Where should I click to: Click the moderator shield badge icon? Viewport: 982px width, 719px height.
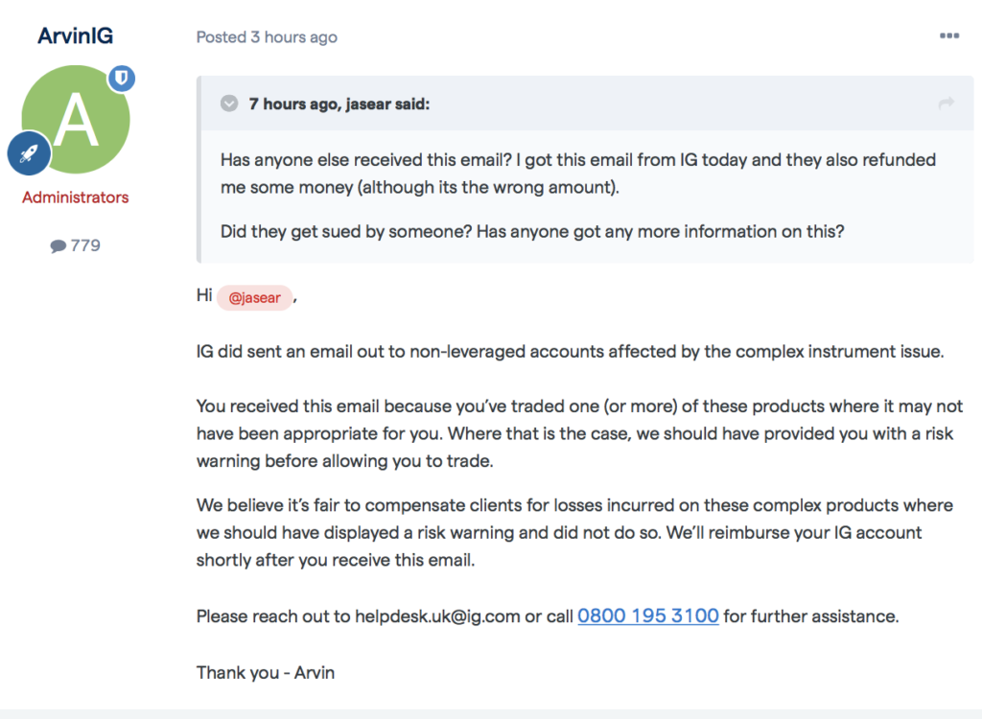pyautogui.click(x=122, y=79)
